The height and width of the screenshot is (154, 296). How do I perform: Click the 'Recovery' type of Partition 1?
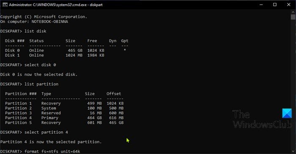[51, 103]
